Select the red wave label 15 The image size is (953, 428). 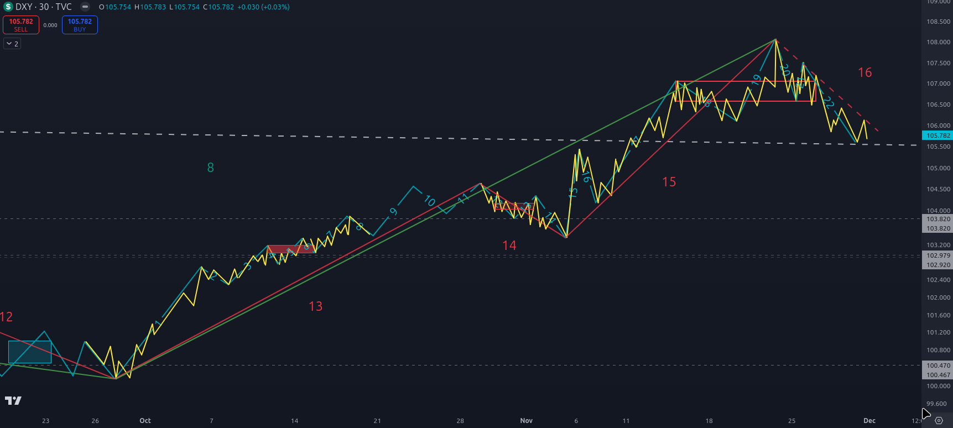click(x=669, y=182)
